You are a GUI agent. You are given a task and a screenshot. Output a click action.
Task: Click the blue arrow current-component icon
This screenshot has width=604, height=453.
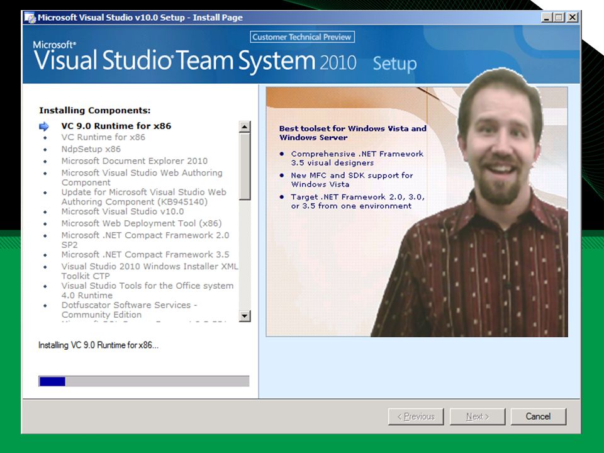pyautogui.click(x=44, y=126)
